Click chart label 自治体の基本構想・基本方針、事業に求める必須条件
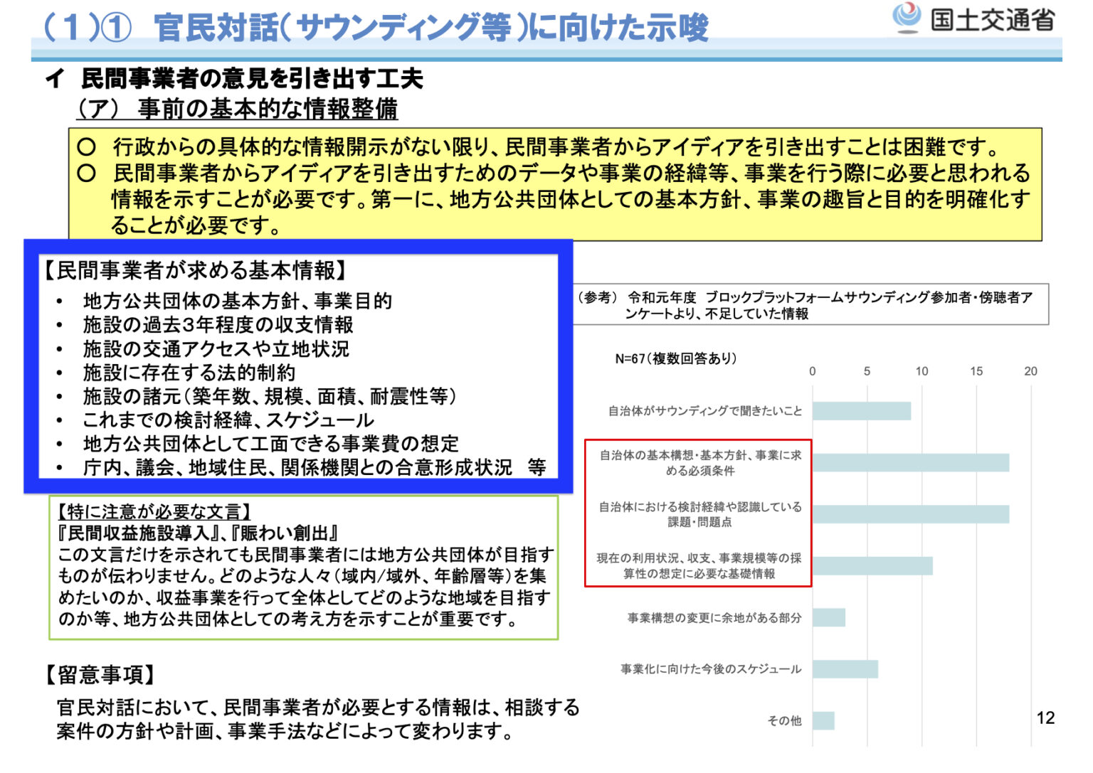The width and height of the screenshot is (1093, 773). pyautogui.click(x=700, y=463)
